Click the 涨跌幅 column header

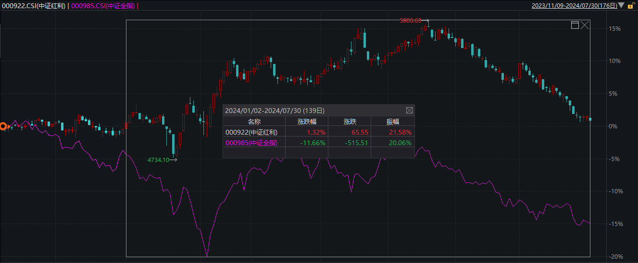[x=307, y=122]
